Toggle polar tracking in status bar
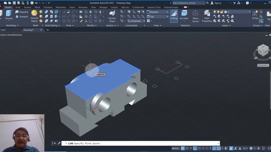 pos(199,148)
